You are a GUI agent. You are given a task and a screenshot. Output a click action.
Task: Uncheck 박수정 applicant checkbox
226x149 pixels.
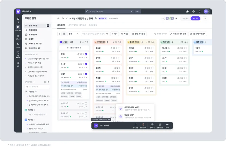pos(86,64)
